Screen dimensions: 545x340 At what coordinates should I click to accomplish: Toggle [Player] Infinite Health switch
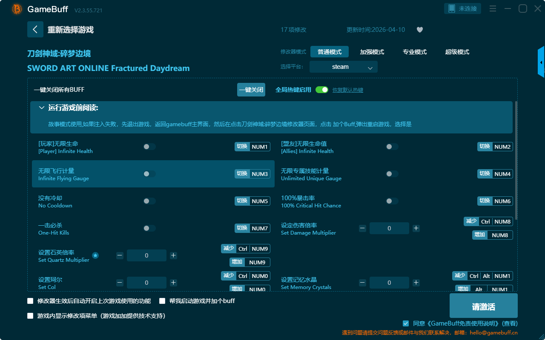tap(149, 147)
